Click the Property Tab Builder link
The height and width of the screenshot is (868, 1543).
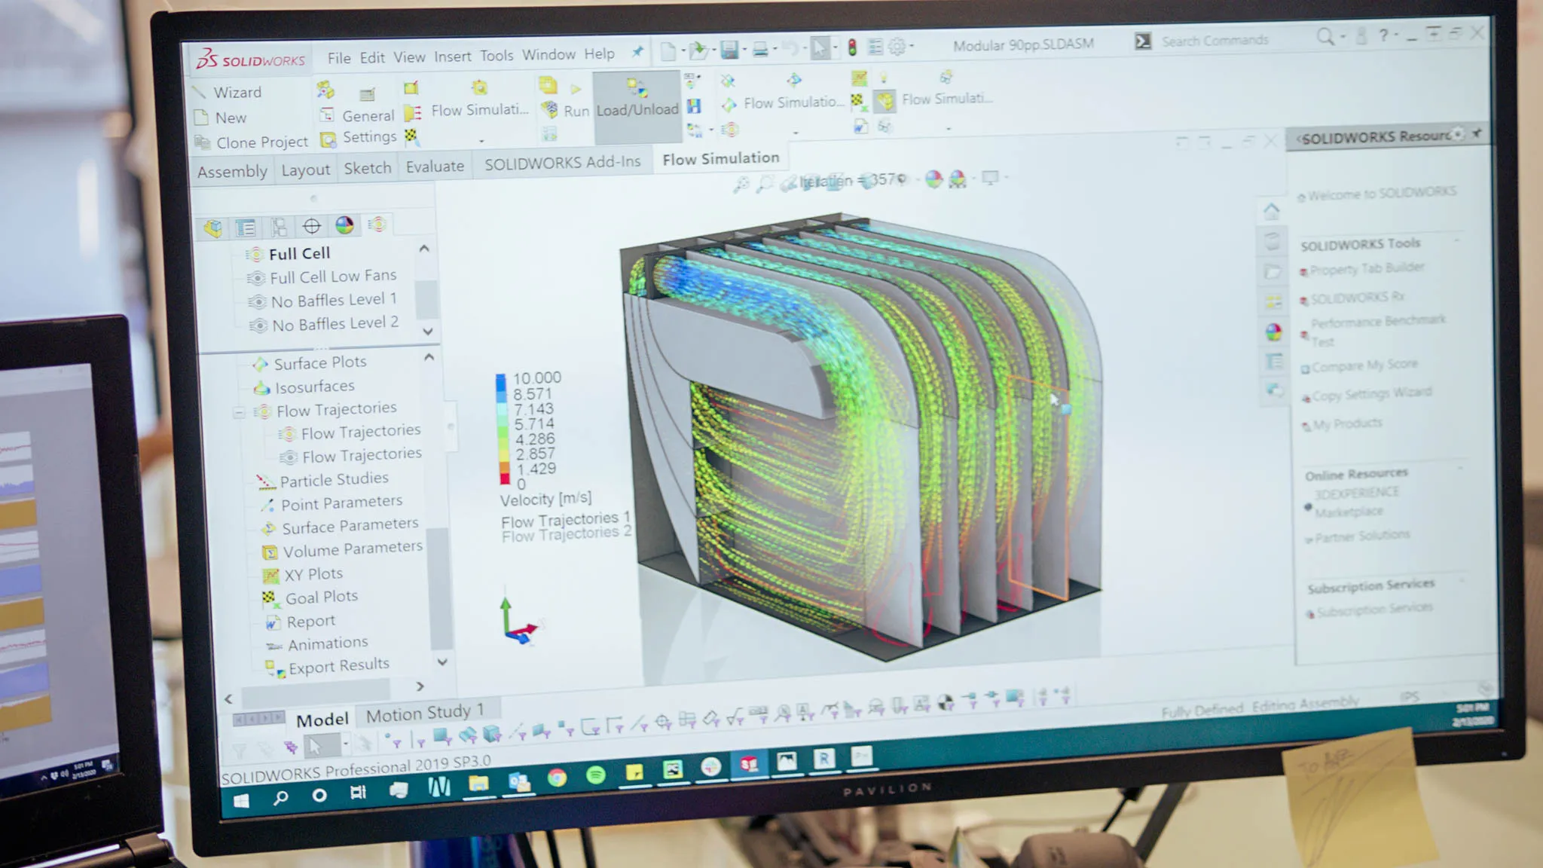pyautogui.click(x=1366, y=268)
